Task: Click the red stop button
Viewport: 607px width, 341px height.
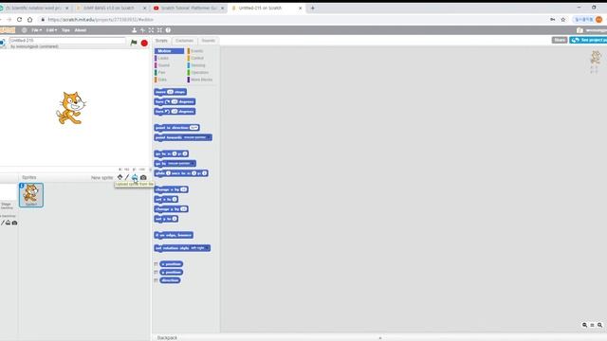Action: tap(144, 43)
